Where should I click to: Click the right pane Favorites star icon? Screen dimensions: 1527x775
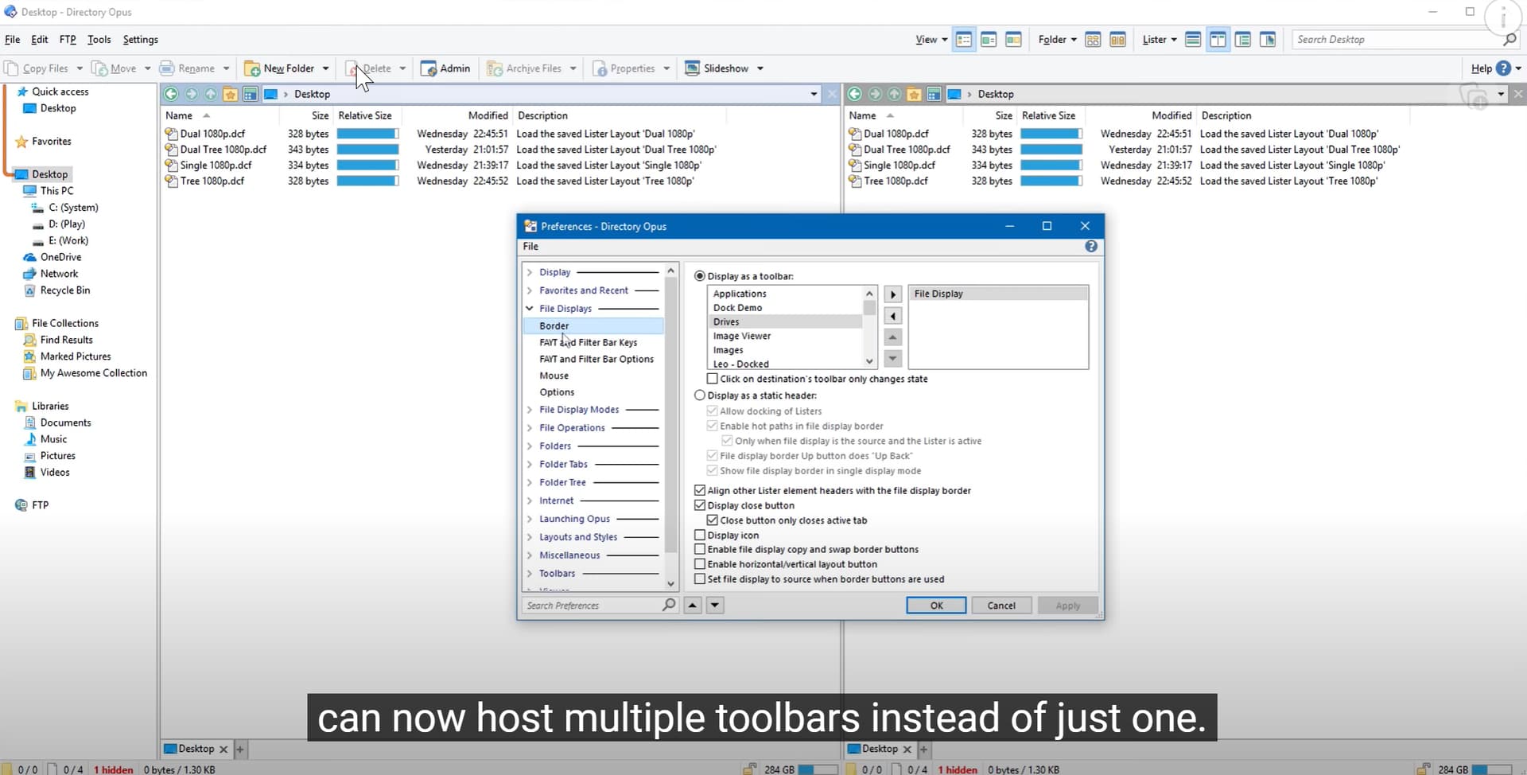pos(915,94)
